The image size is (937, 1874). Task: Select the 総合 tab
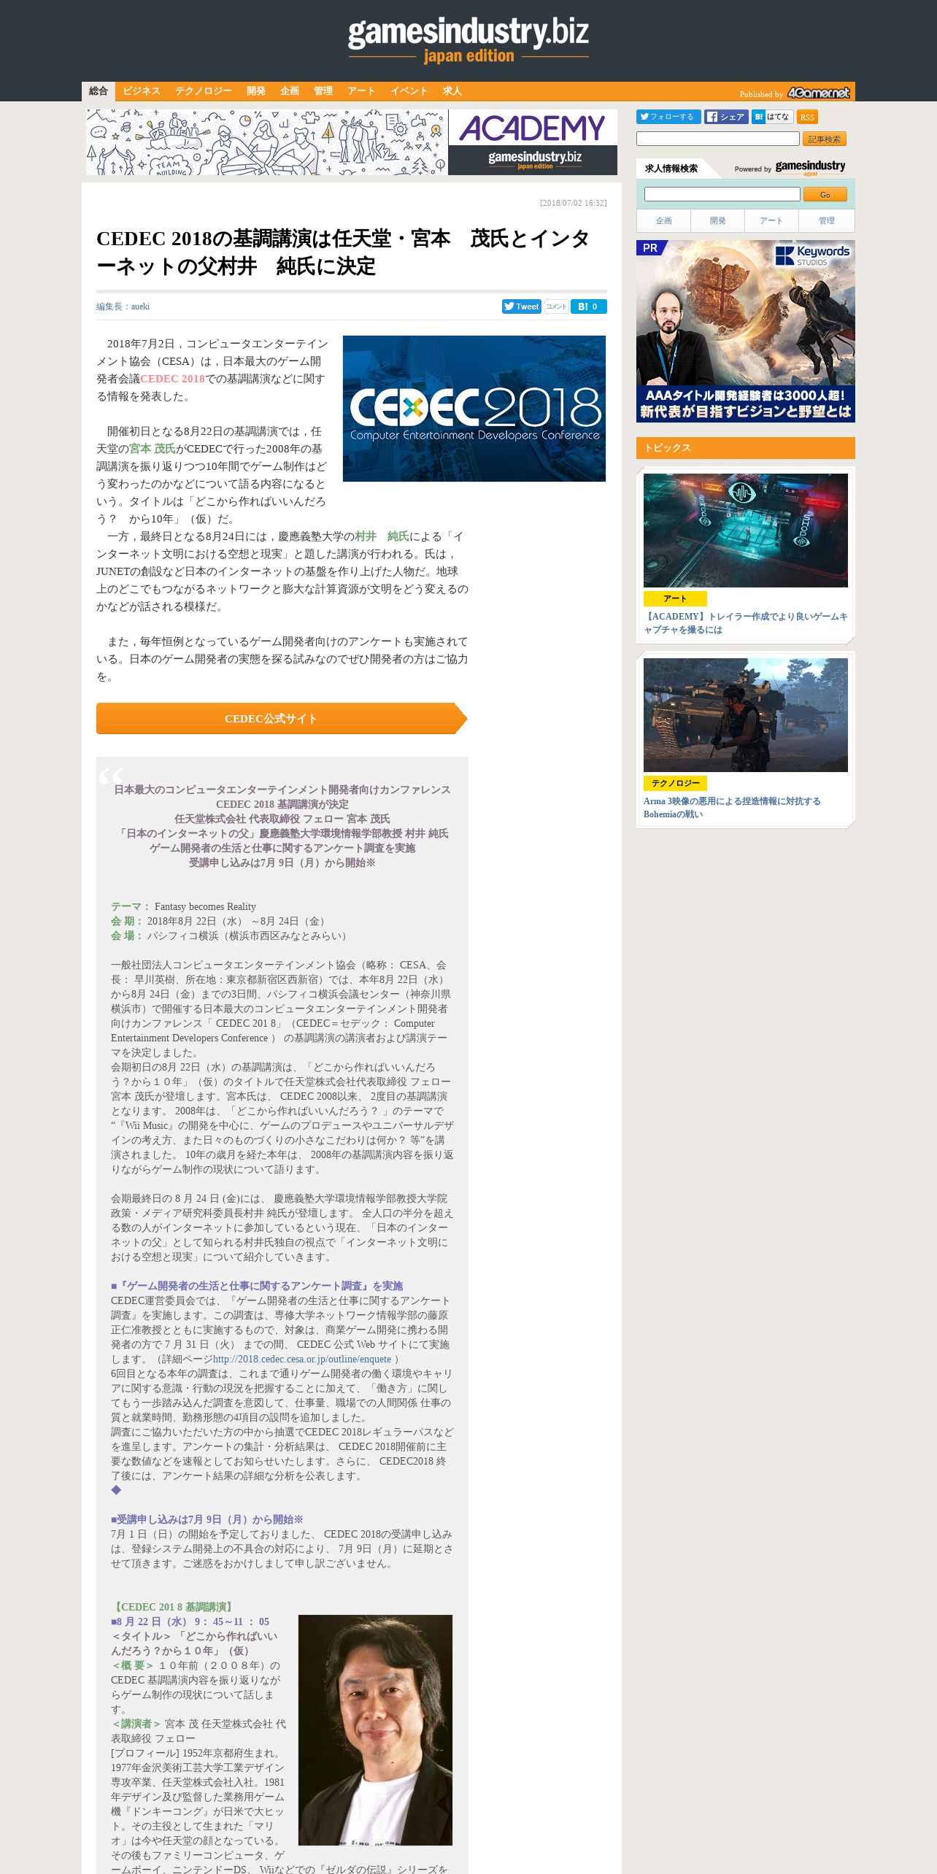(x=99, y=91)
